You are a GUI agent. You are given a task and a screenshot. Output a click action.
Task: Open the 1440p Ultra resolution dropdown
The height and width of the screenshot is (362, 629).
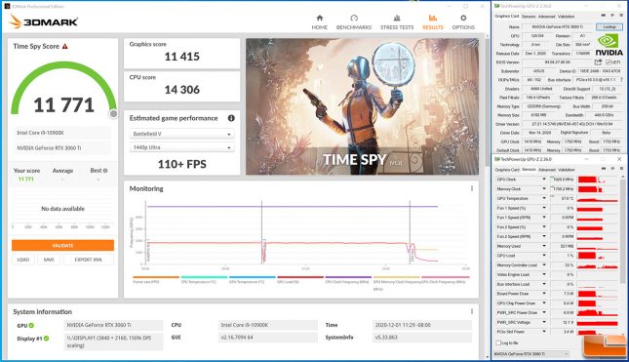(x=181, y=147)
